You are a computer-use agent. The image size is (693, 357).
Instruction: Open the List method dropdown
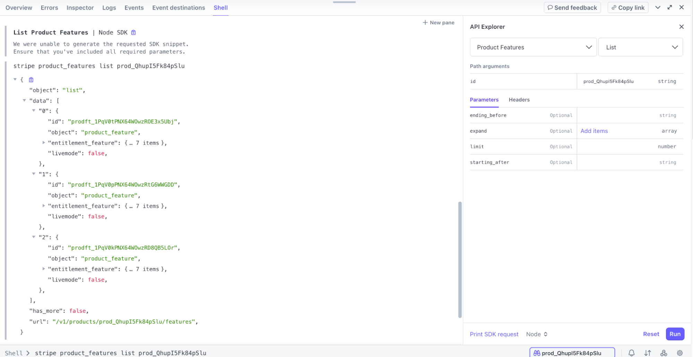[640, 47]
